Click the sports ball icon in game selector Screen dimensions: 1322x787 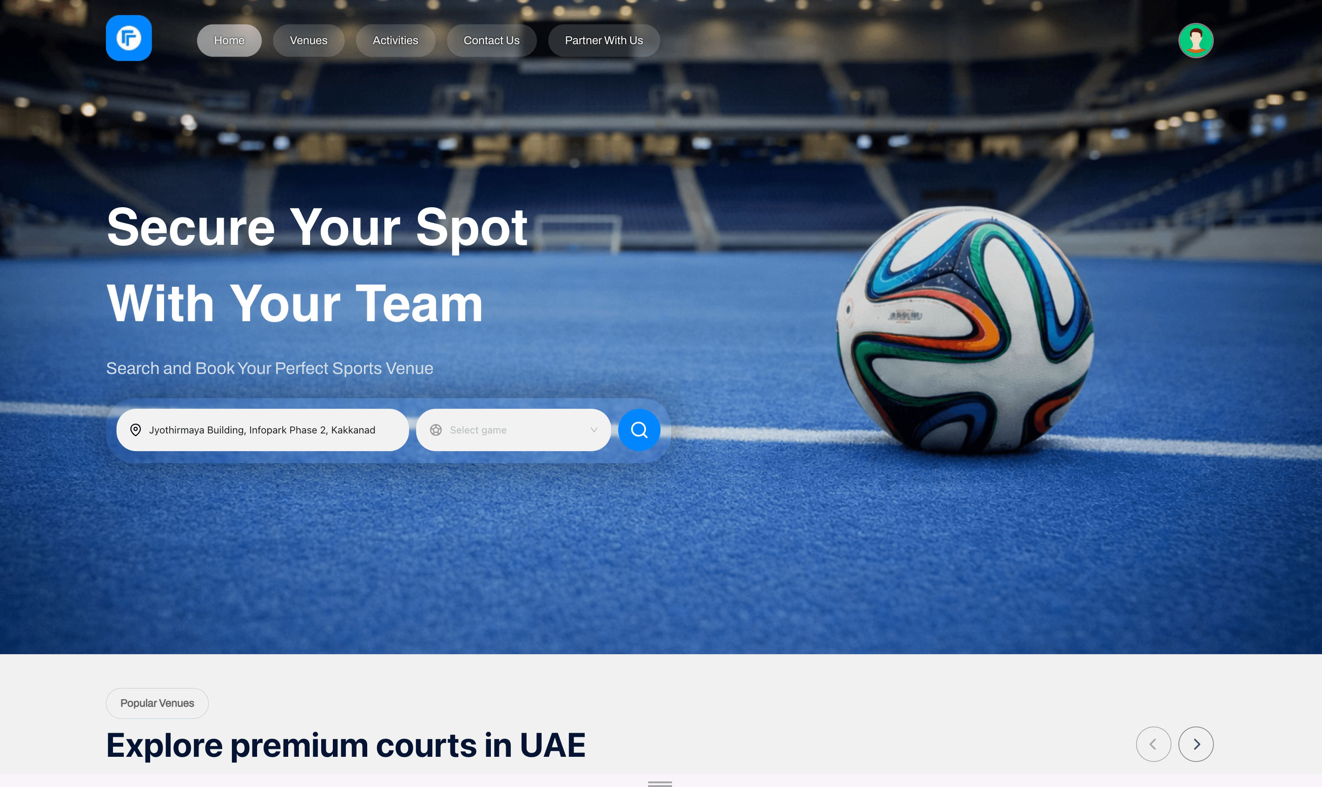(x=436, y=430)
